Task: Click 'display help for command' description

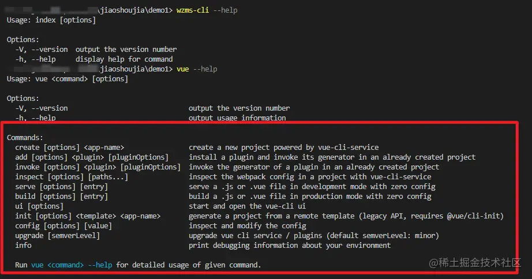Action: point(124,59)
